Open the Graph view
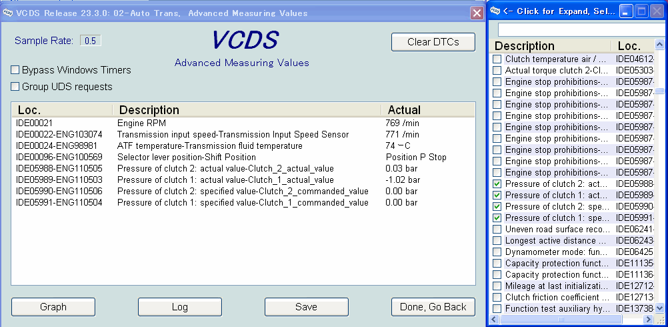 [x=53, y=307]
